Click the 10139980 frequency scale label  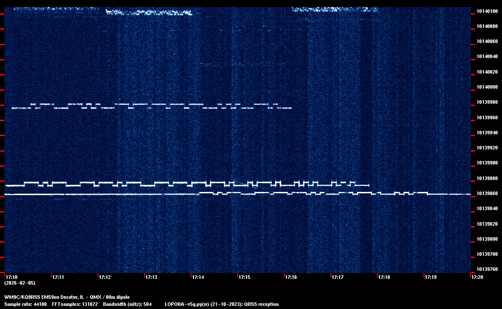[x=486, y=102]
